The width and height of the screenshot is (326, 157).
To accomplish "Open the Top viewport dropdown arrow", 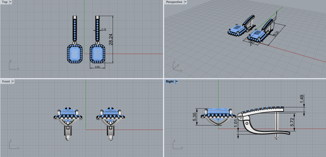I will click(x=10, y=2).
